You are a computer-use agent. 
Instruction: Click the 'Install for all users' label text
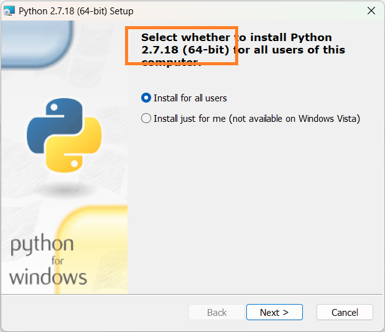[190, 98]
